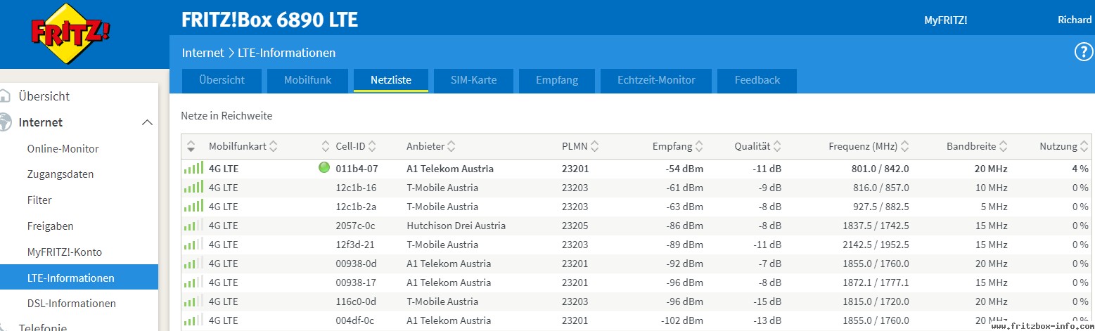Click the -54 dBm reception value
Image resolution: width=1095 pixels, height=331 pixels.
pos(684,169)
